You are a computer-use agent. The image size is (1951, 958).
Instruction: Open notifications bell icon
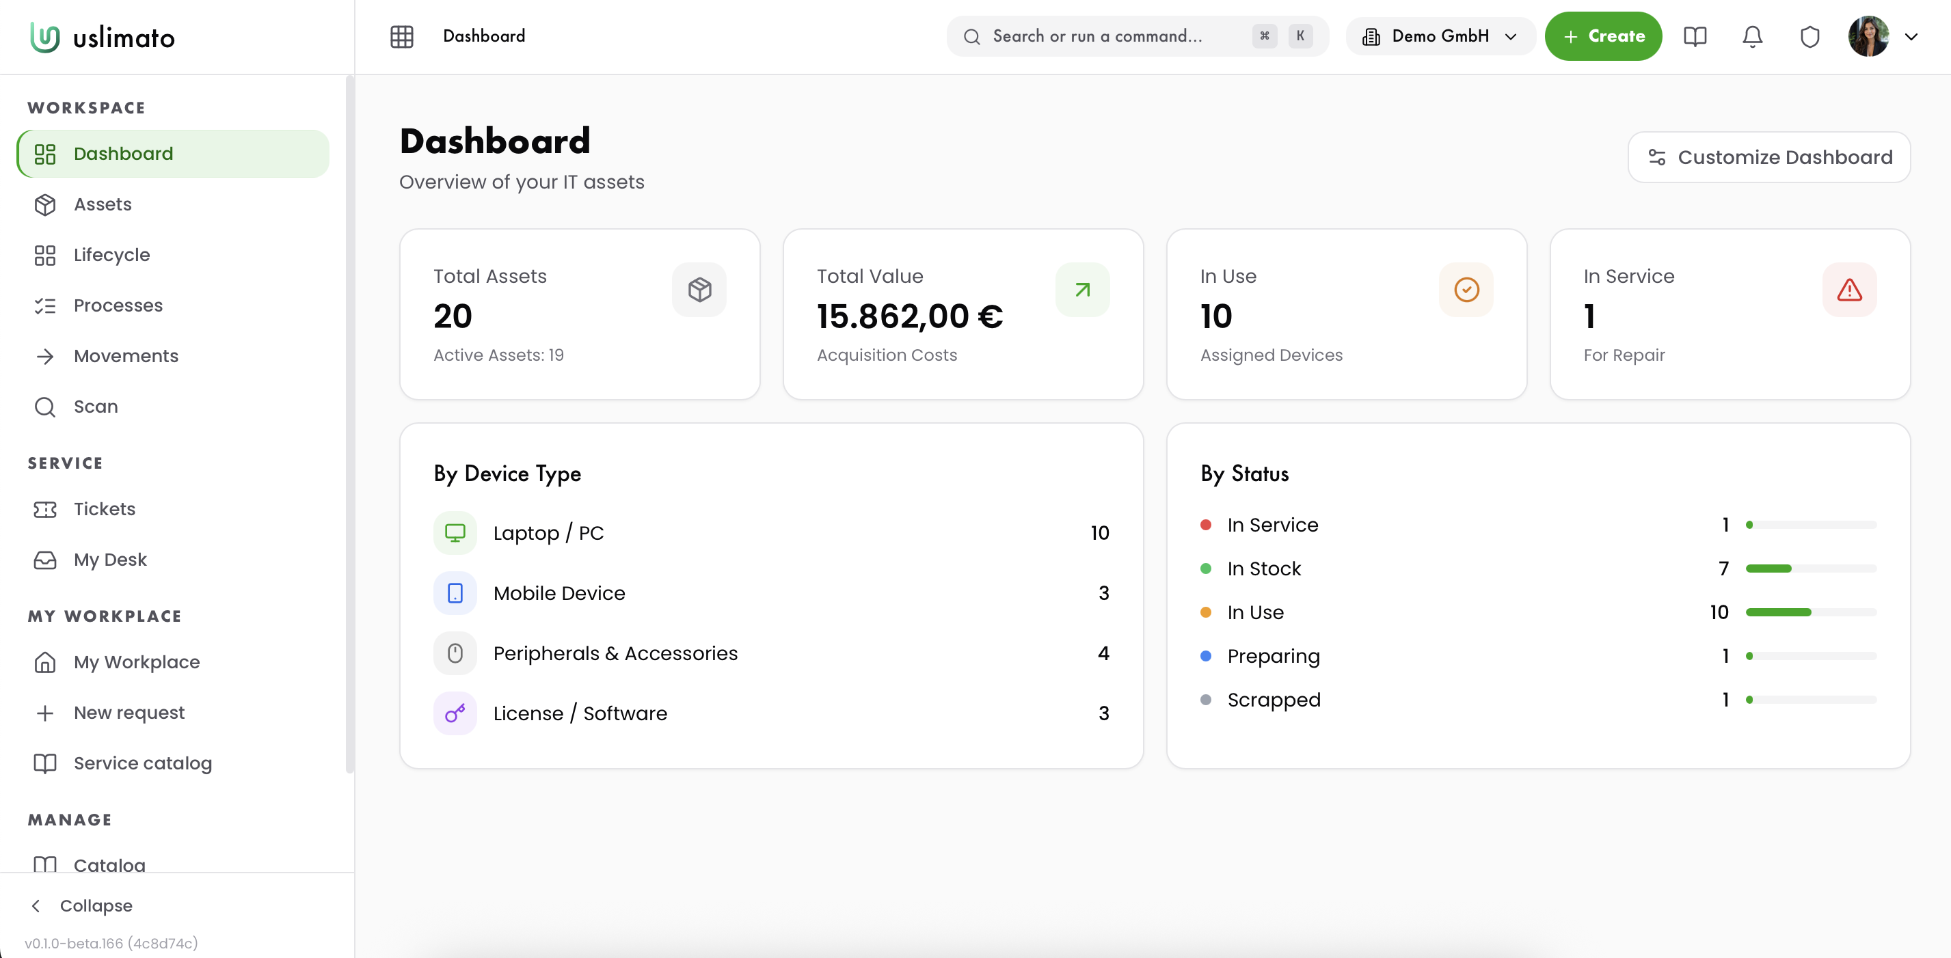click(1753, 36)
